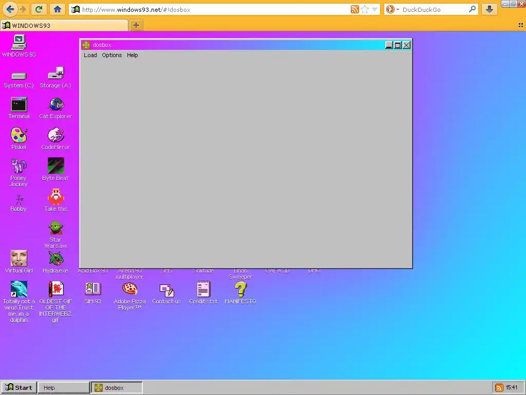Close the dosbox window
526x395 pixels.
(406, 45)
